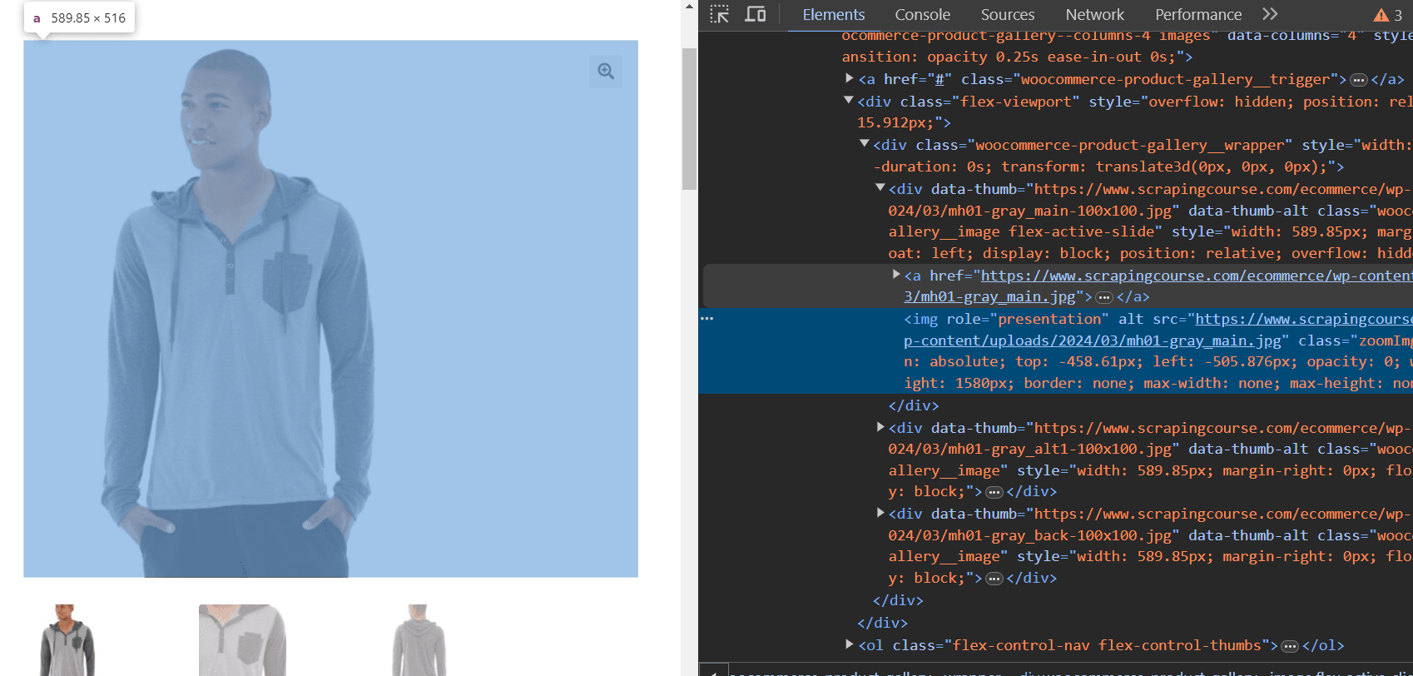Toggle the device toolbar icon

756,14
